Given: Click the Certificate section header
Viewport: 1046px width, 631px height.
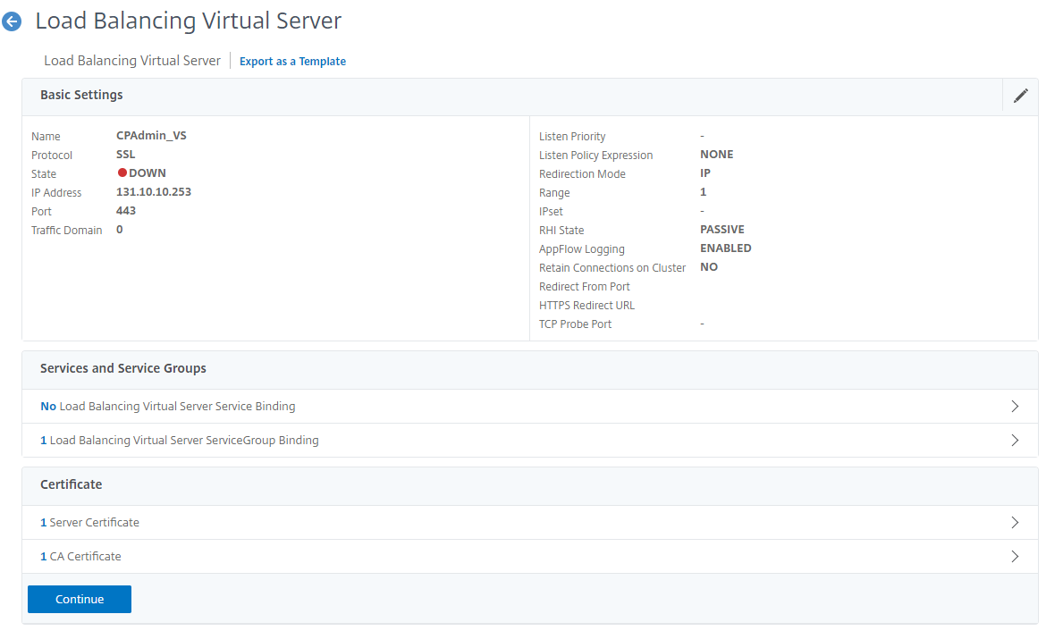Looking at the screenshot, I should [x=72, y=484].
